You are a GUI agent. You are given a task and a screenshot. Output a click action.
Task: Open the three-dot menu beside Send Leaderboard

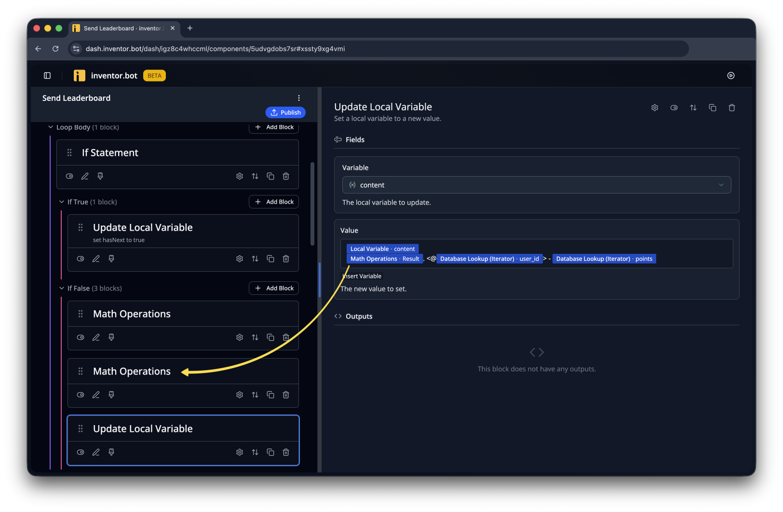tap(299, 98)
